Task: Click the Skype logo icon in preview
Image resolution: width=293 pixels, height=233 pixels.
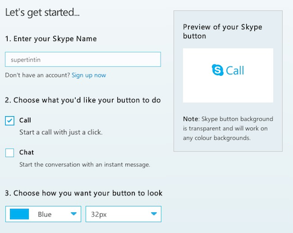Action: 217,70
